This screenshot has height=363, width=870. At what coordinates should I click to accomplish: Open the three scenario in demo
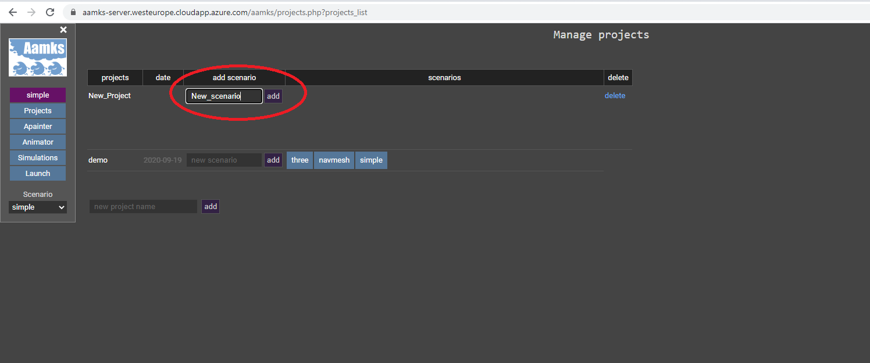click(299, 160)
